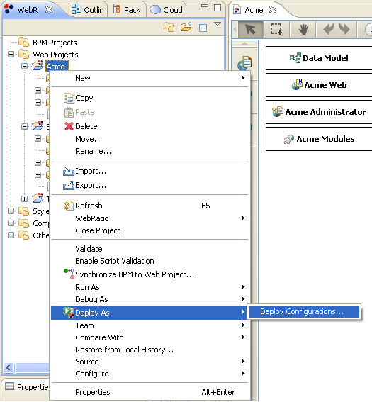Switch to the Cloud tab
The width and height of the screenshot is (372, 402).
[167, 9]
